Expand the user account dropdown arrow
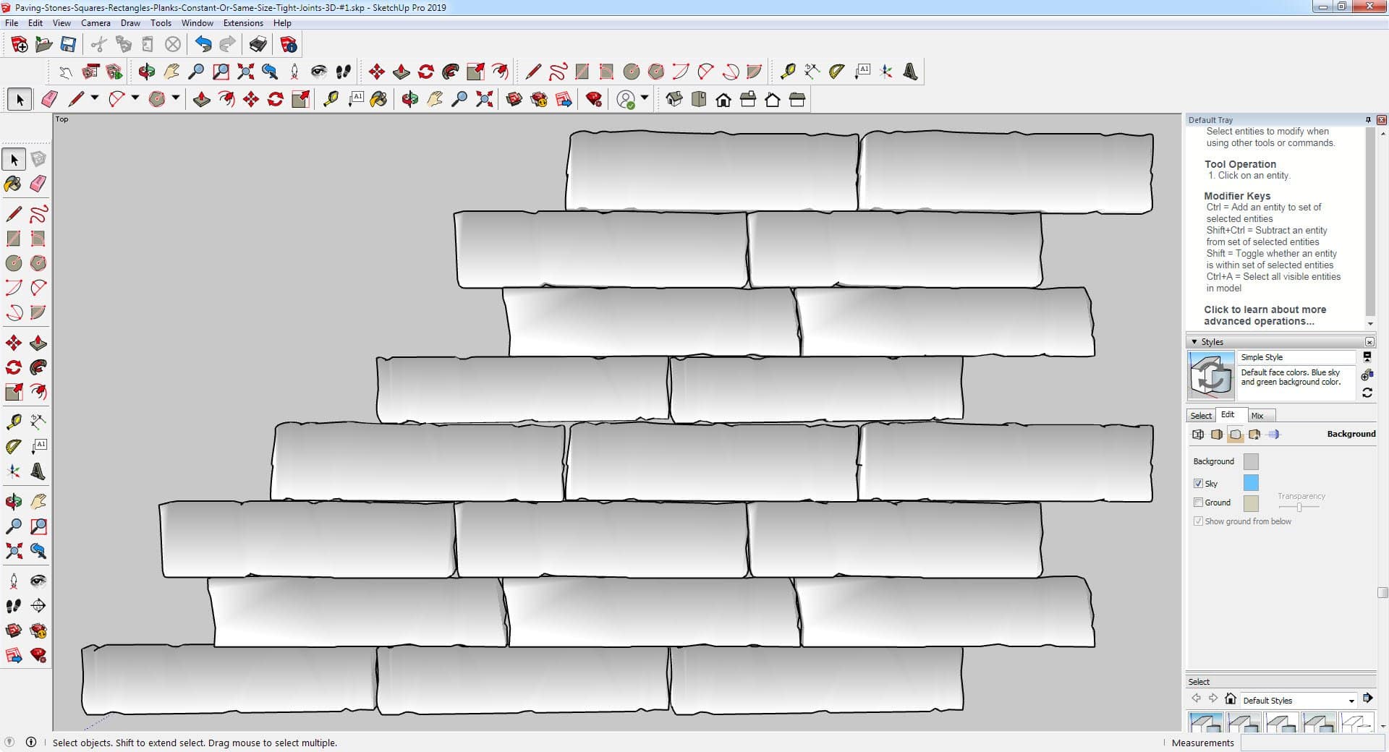This screenshot has height=752, width=1389. (645, 98)
